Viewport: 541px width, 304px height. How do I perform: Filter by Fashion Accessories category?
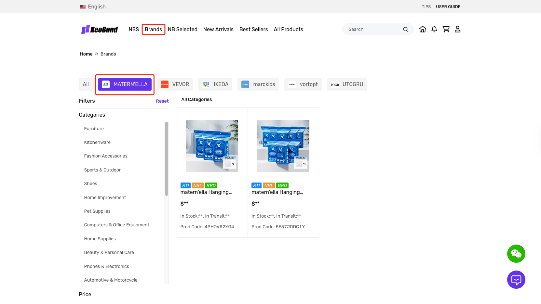(106, 156)
